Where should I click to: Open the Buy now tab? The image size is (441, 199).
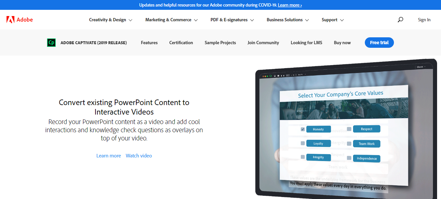(342, 43)
